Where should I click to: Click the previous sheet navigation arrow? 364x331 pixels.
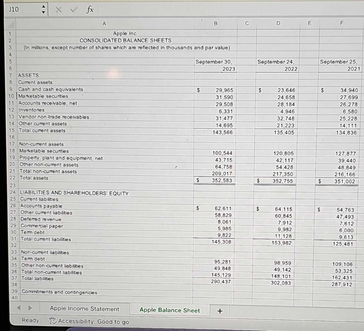[x=19, y=308]
